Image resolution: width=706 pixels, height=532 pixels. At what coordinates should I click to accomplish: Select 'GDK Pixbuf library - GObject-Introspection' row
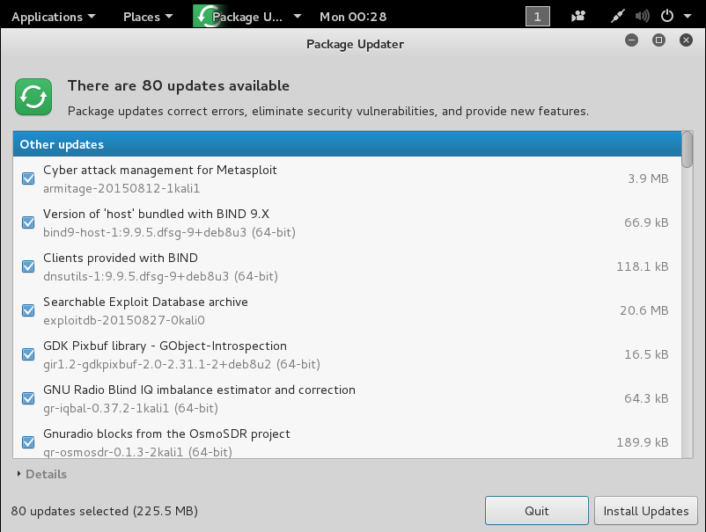point(347,354)
